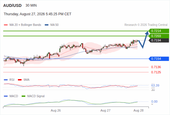Select the 0.7194 current price tag

pyautogui.click(x=159, y=40)
